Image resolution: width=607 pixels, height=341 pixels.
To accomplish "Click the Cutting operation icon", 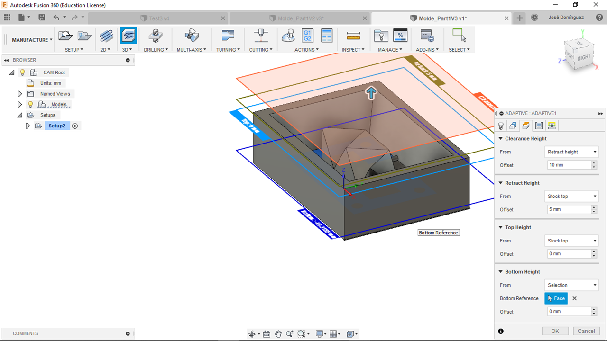I will (260, 36).
